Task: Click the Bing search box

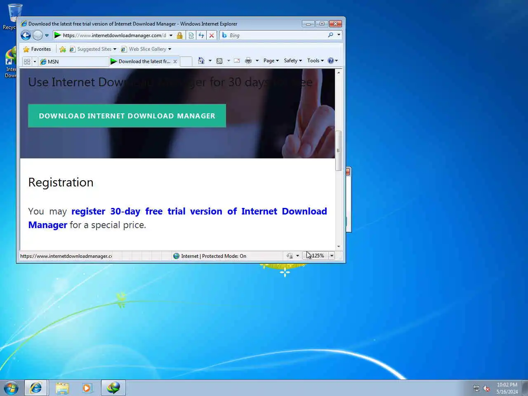Action: tap(277, 35)
